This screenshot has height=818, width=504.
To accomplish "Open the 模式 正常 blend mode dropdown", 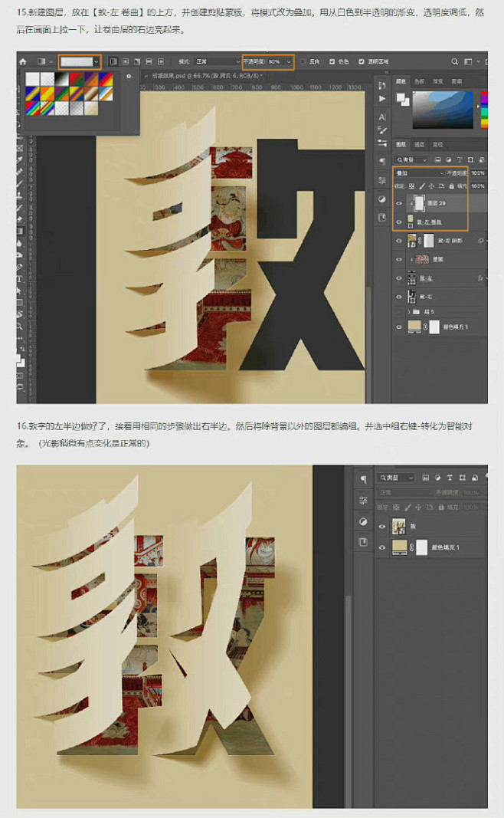I will 216,61.
